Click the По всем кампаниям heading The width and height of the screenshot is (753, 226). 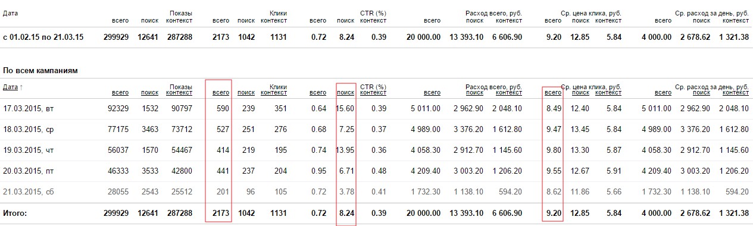pyautogui.click(x=40, y=71)
